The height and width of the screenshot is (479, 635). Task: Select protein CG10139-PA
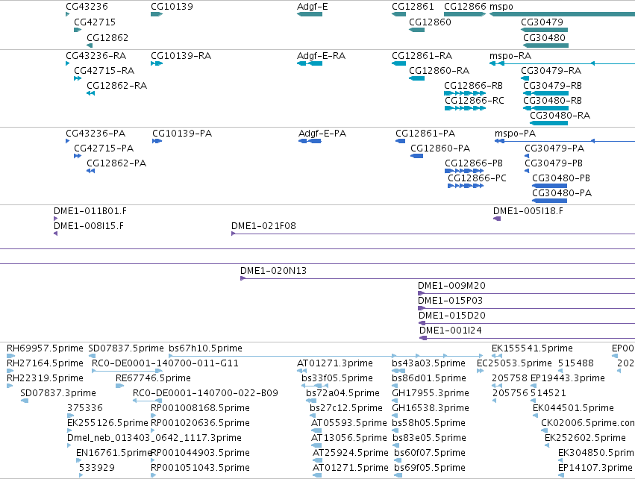[157, 141]
